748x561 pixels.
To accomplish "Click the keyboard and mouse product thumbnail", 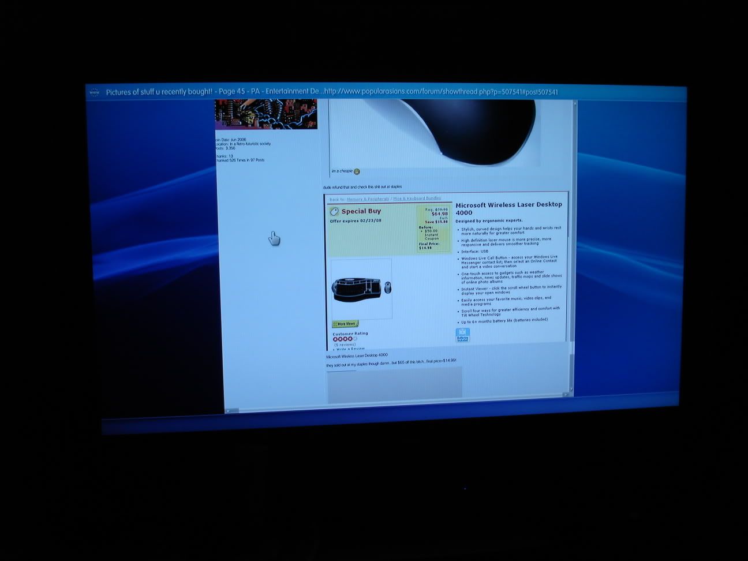I will tap(361, 288).
